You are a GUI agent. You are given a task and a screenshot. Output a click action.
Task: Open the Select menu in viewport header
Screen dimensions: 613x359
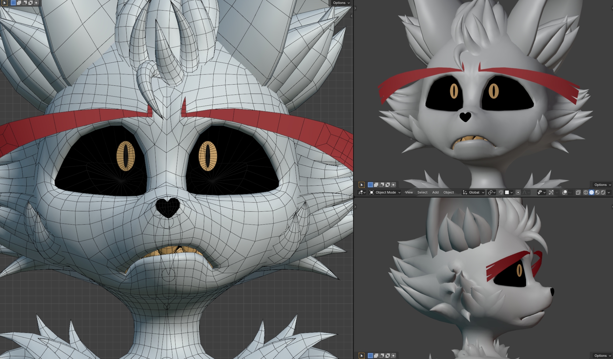click(422, 192)
